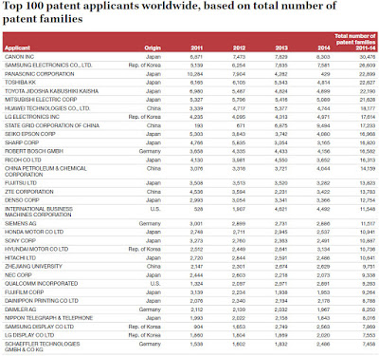379x356 pixels.
Task: Select 'DAIMLER AG' applicant name
Action: [20, 309]
